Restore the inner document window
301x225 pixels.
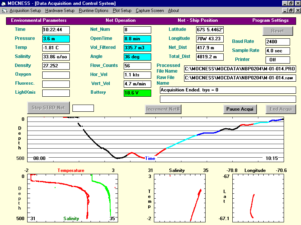click(x=291, y=11)
